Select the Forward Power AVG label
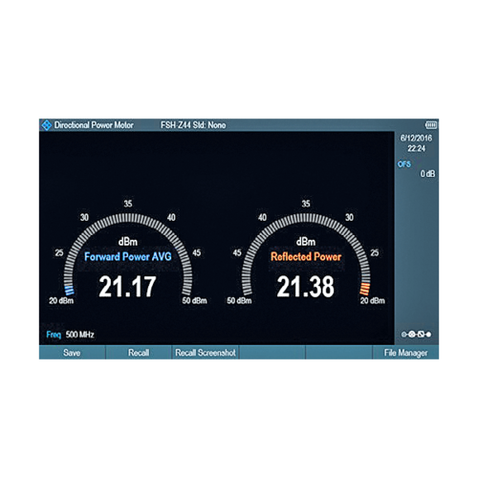 (x=128, y=256)
